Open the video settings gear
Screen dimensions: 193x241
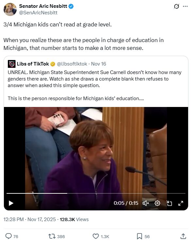(x=157, y=203)
